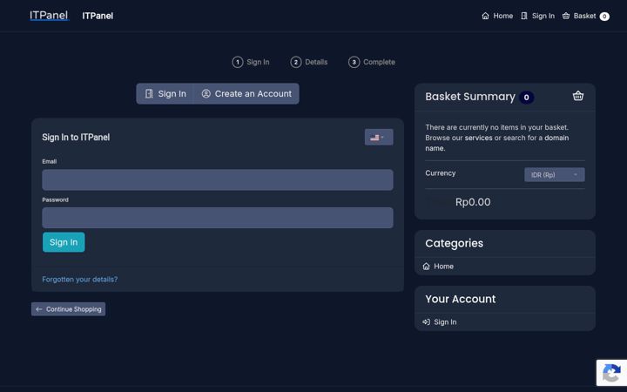Image resolution: width=627 pixels, height=392 pixels.
Task: Open the IDR (Rp) currency dropdown
Action: [x=554, y=175]
